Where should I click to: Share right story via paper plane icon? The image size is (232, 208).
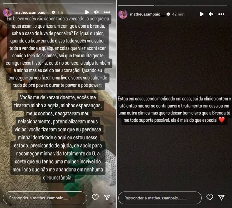pos(221,198)
